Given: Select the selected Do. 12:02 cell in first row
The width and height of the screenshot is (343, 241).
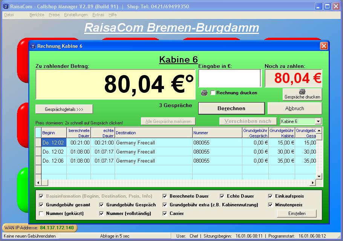Looking at the screenshot, I should click(54, 143).
